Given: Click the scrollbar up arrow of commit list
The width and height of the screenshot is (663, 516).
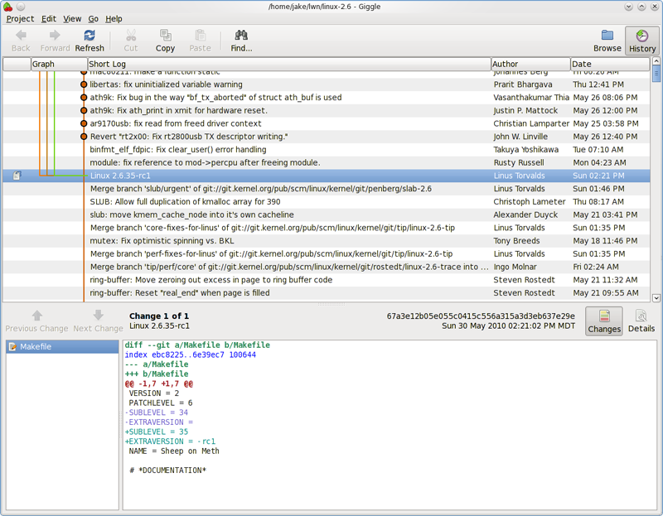Looking at the screenshot, I should [656, 60].
